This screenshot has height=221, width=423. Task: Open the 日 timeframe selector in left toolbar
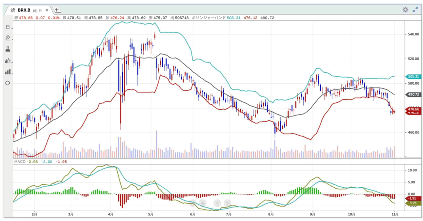pos(8,27)
